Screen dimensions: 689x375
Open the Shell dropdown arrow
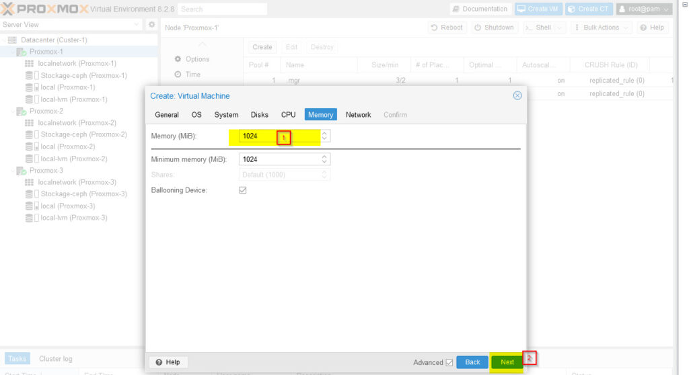pyautogui.click(x=560, y=28)
